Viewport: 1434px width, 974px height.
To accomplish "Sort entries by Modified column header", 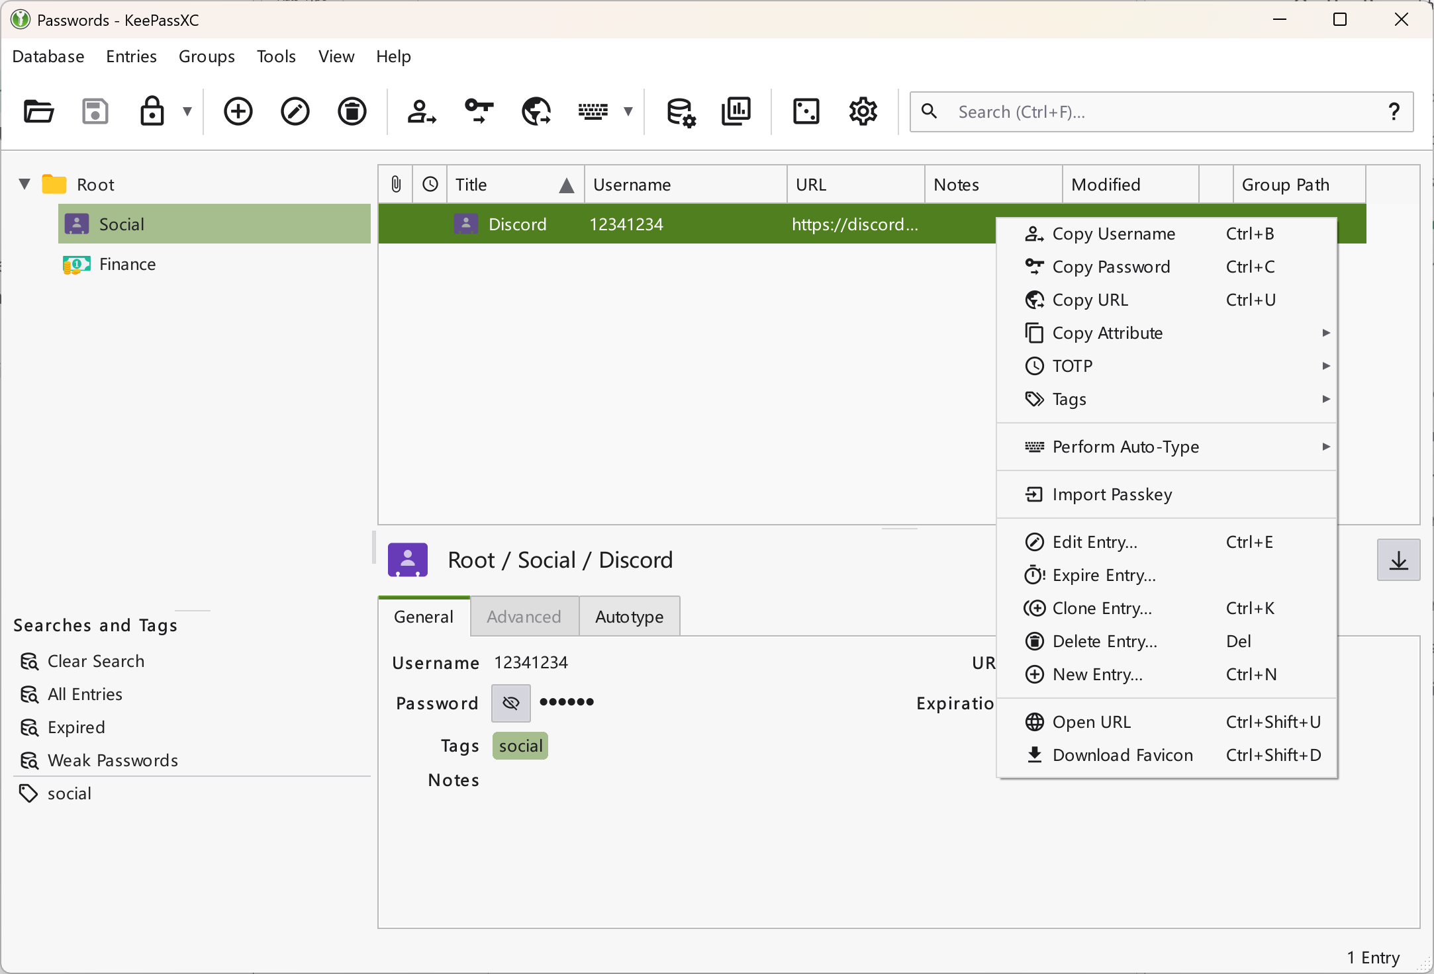I will pyautogui.click(x=1131, y=184).
